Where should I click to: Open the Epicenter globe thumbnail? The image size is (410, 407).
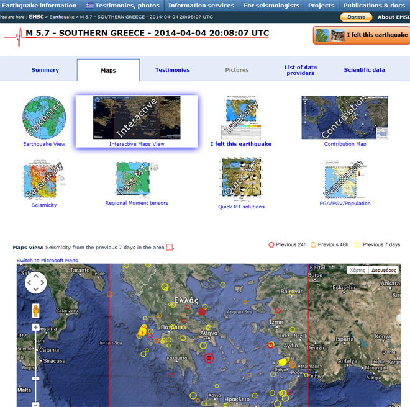(44, 117)
